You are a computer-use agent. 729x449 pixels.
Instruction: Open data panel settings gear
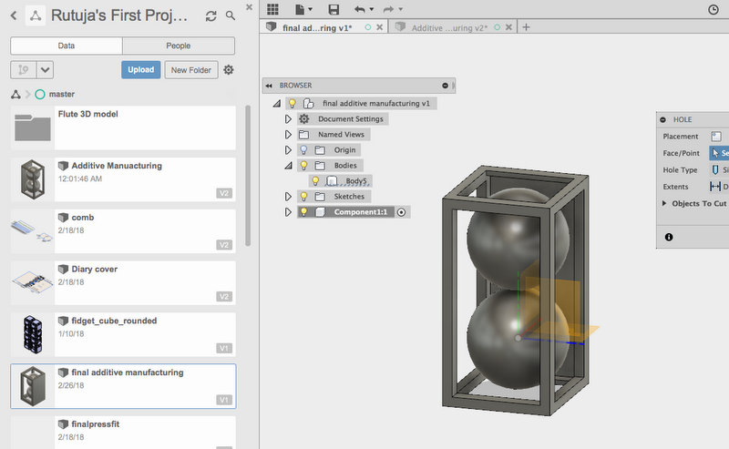pos(229,70)
